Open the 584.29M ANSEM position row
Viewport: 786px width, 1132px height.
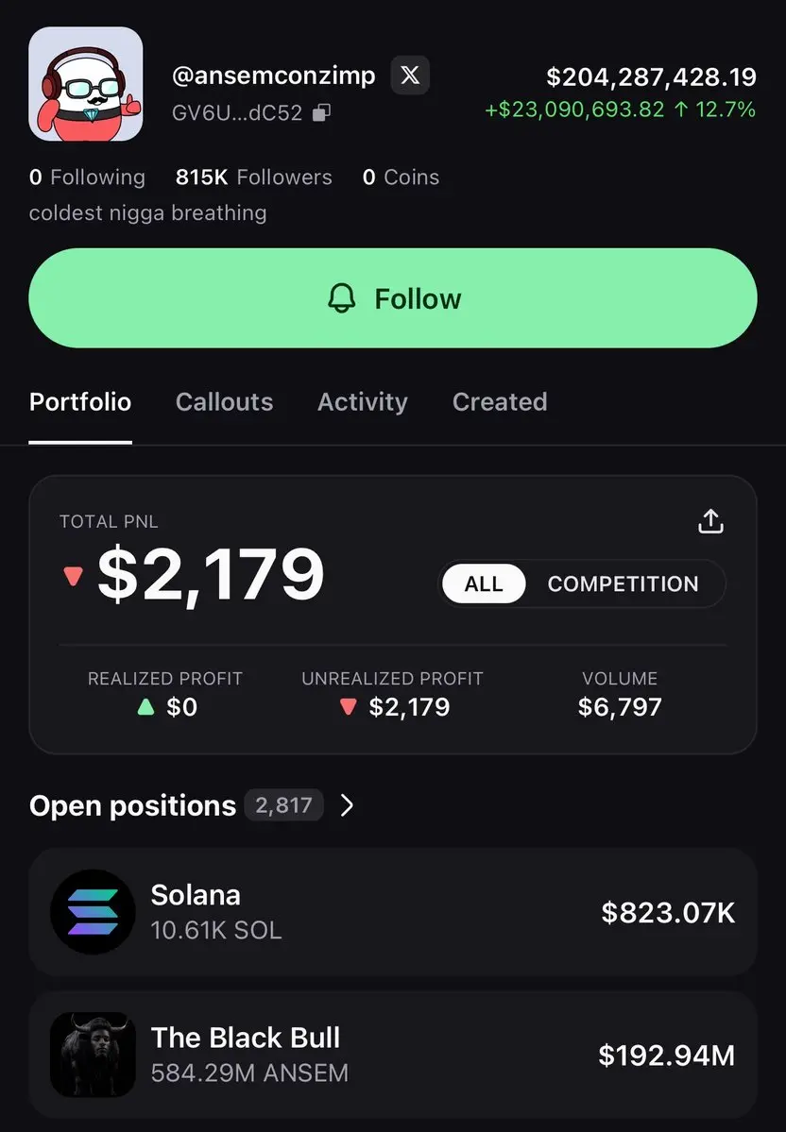point(393,1055)
